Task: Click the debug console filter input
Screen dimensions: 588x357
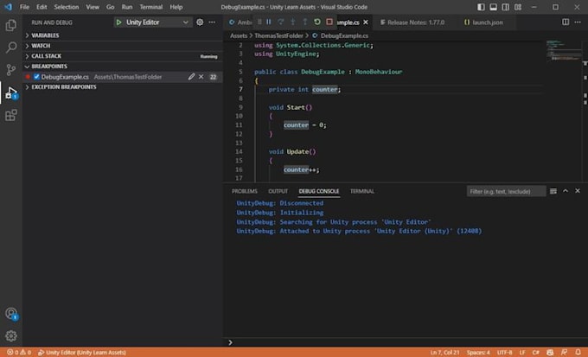Action: pyautogui.click(x=506, y=191)
